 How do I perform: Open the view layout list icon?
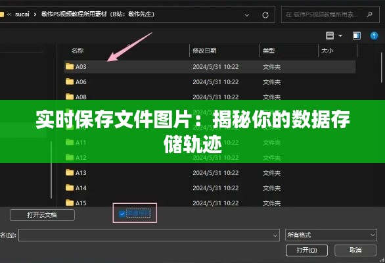click(x=330, y=36)
